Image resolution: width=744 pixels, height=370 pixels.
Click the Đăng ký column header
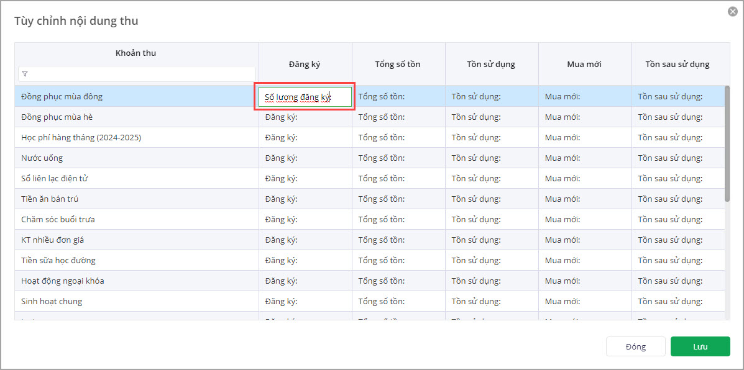(x=305, y=64)
